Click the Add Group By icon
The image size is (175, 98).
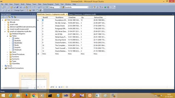click(x=34, y=10)
